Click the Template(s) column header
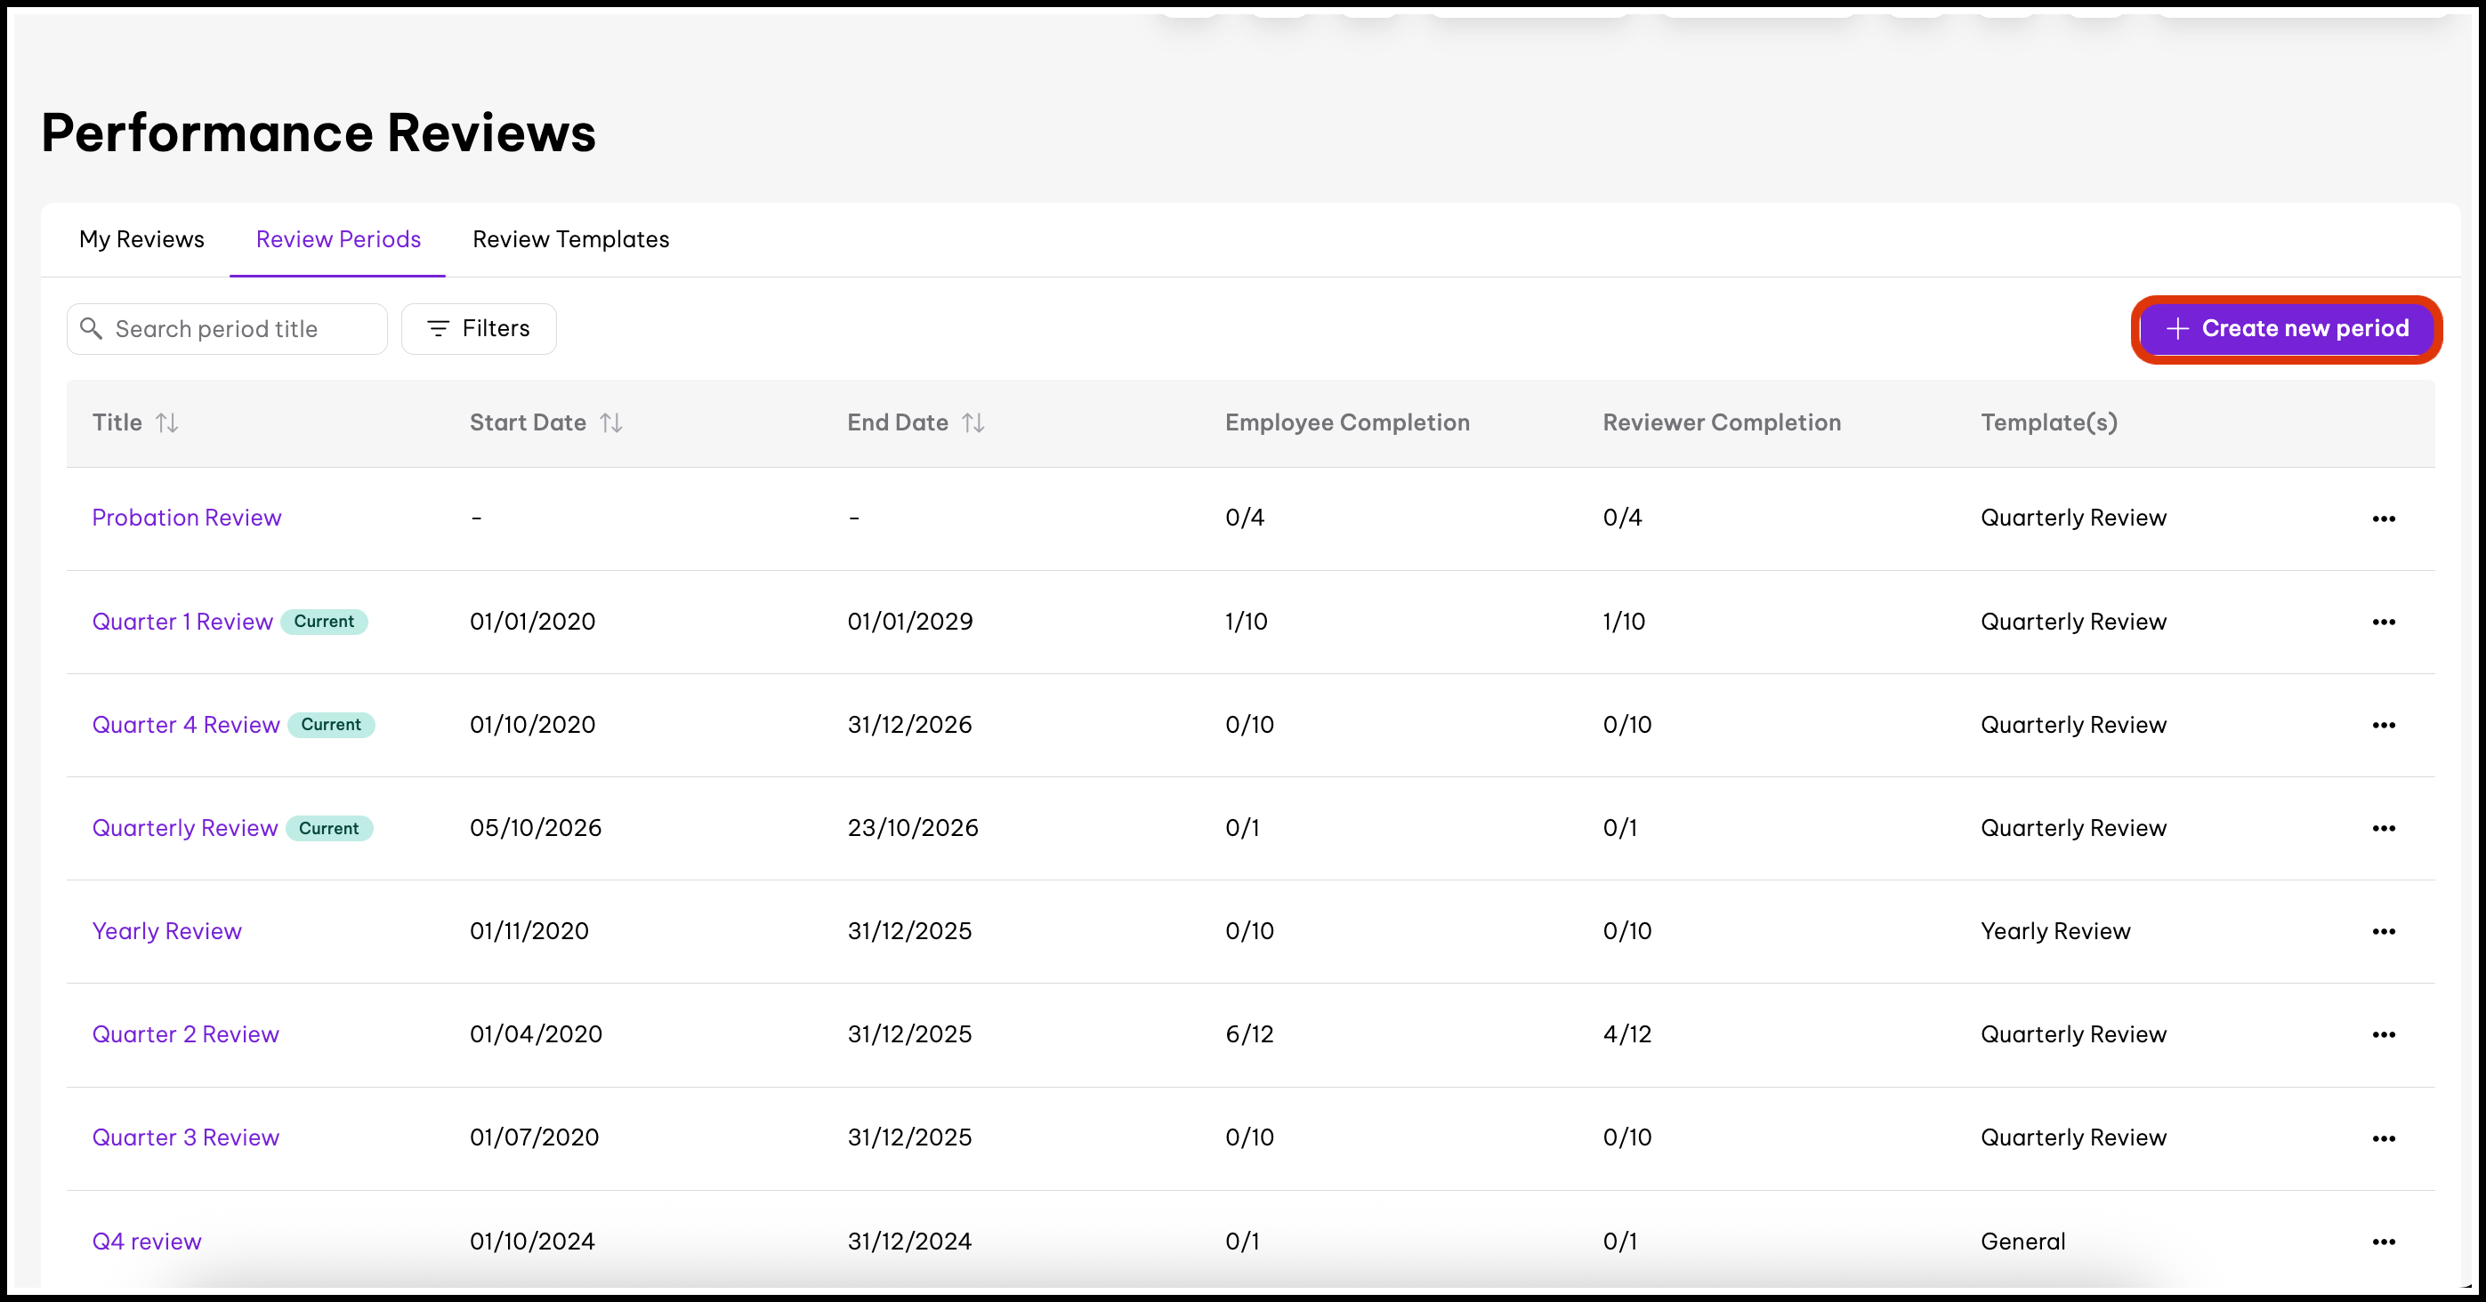The width and height of the screenshot is (2486, 1302). (x=2049, y=422)
